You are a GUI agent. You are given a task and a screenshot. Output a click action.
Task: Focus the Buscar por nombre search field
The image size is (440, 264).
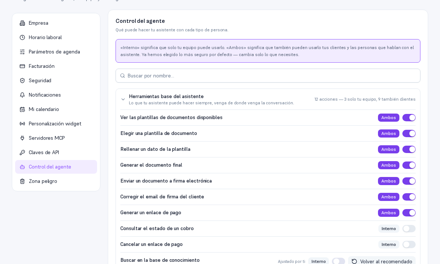click(x=268, y=76)
